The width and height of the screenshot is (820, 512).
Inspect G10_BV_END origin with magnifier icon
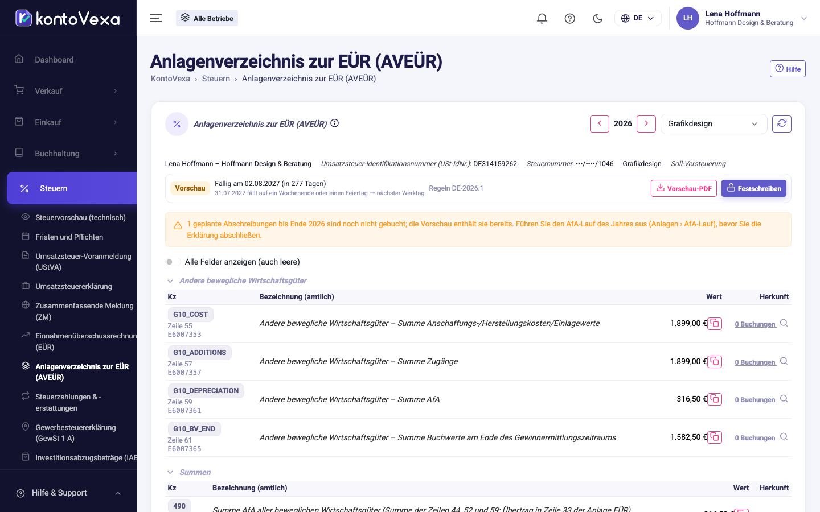coord(784,437)
